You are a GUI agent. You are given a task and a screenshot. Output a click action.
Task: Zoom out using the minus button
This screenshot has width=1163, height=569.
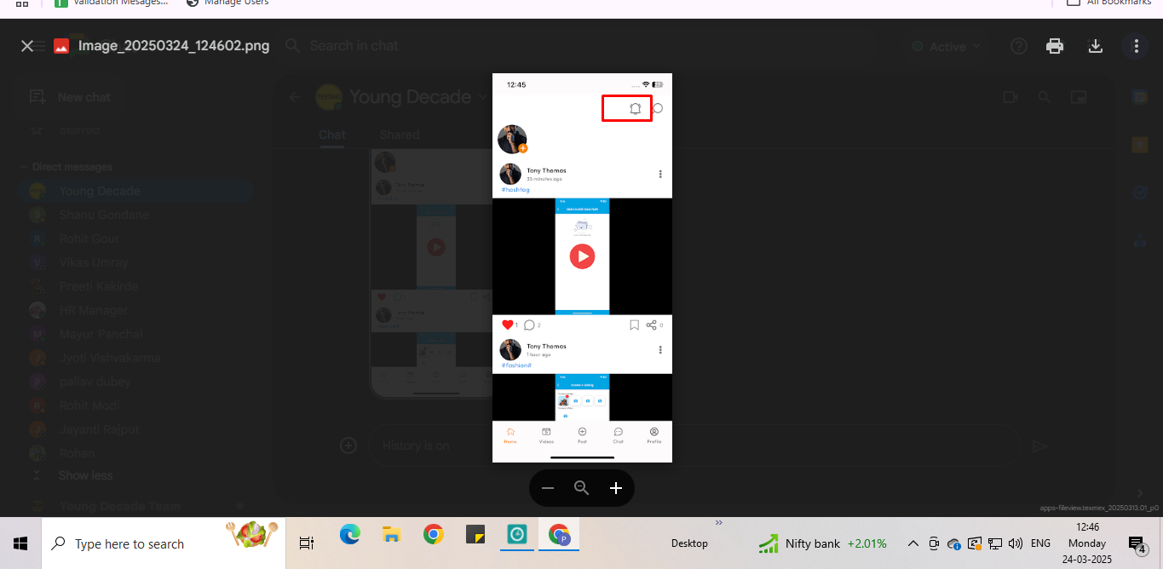click(x=548, y=488)
